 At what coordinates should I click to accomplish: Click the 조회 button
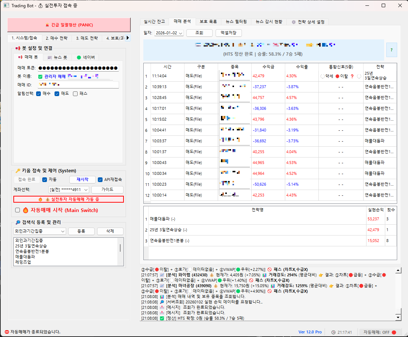point(199,33)
